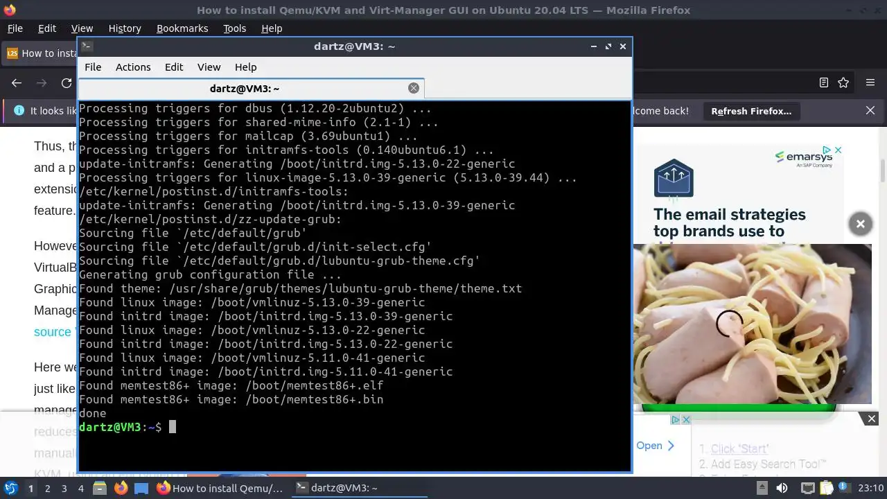Bookmark this page with the star
This screenshot has width=887, height=499.
pyautogui.click(x=843, y=82)
